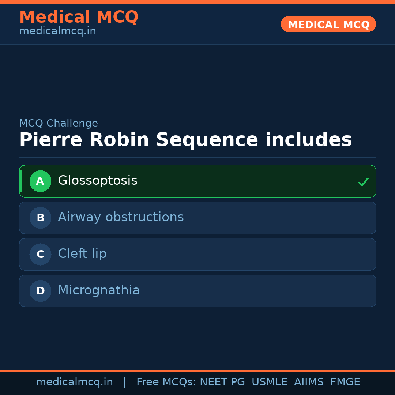Click the D circle badge icon
This screenshot has width=395, height=395.
point(40,291)
